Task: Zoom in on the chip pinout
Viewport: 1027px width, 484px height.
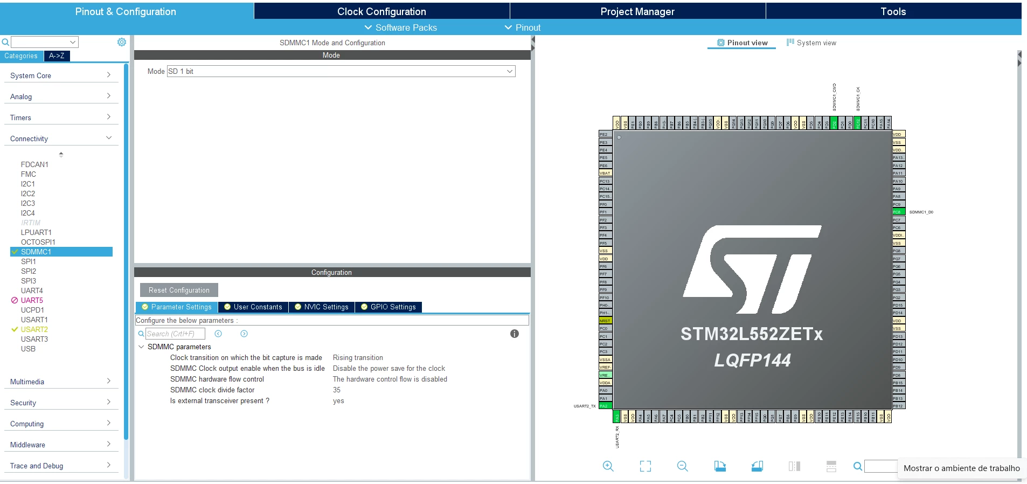Action: (608, 466)
